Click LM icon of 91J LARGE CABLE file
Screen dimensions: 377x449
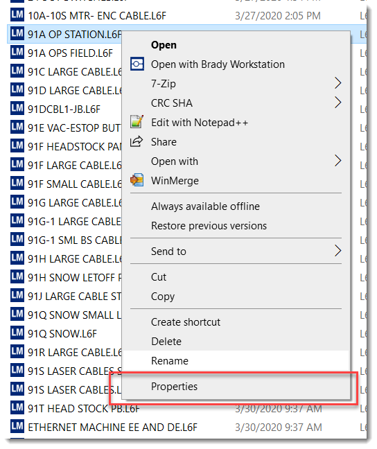click(x=17, y=295)
